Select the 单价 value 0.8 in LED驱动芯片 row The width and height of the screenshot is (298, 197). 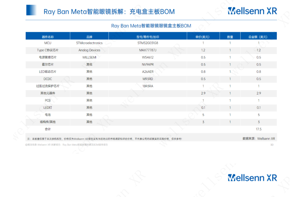(203, 72)
